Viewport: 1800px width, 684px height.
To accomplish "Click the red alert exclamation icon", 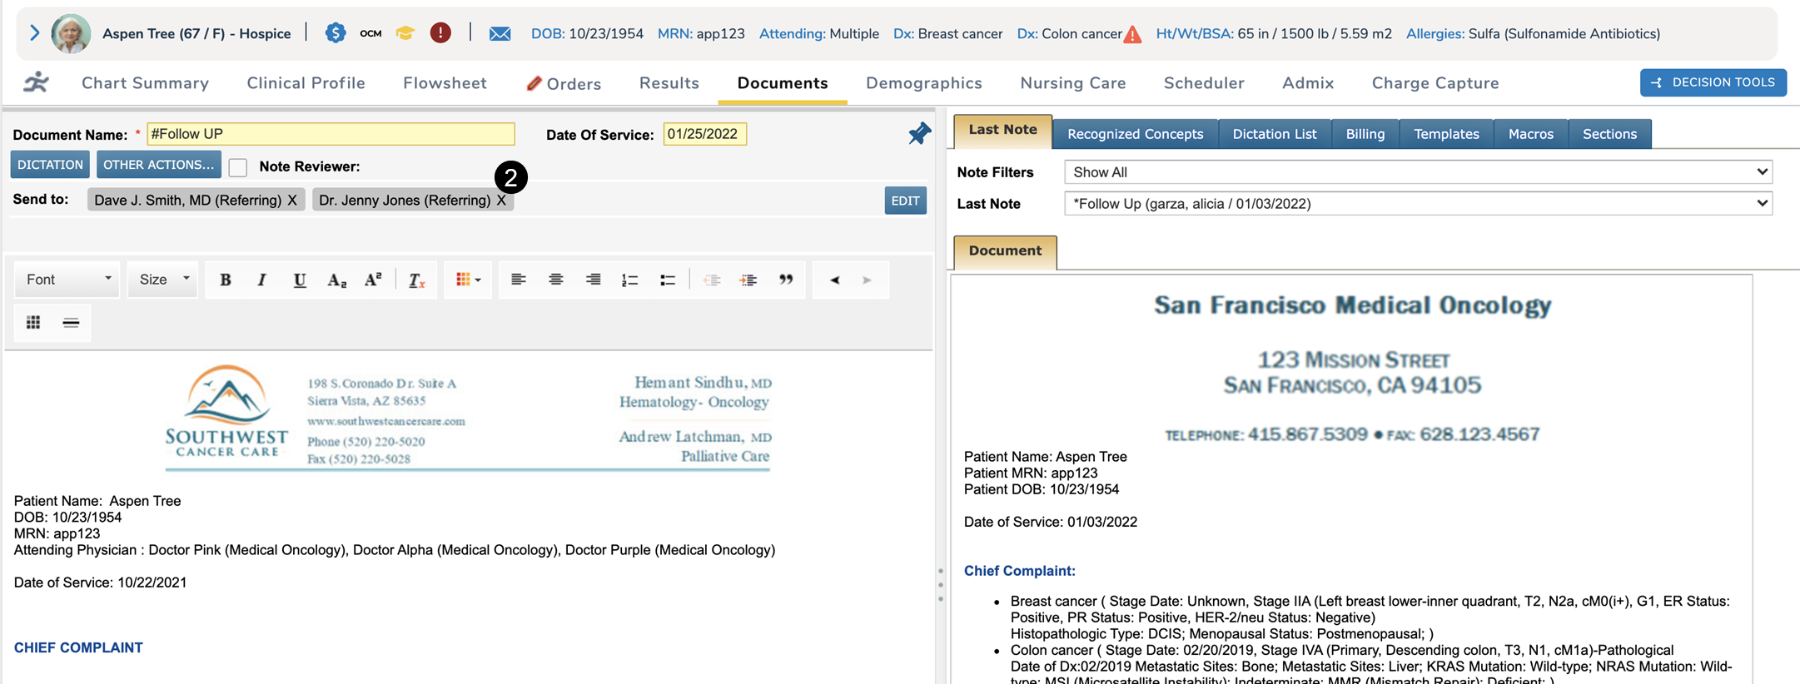I will [440, 33].
